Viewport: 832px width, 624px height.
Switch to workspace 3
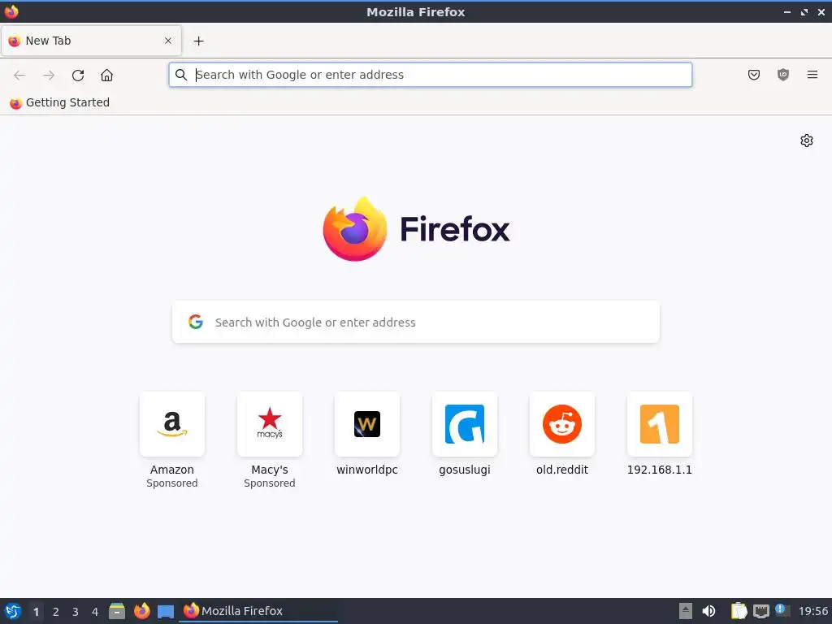pos(76,612)
